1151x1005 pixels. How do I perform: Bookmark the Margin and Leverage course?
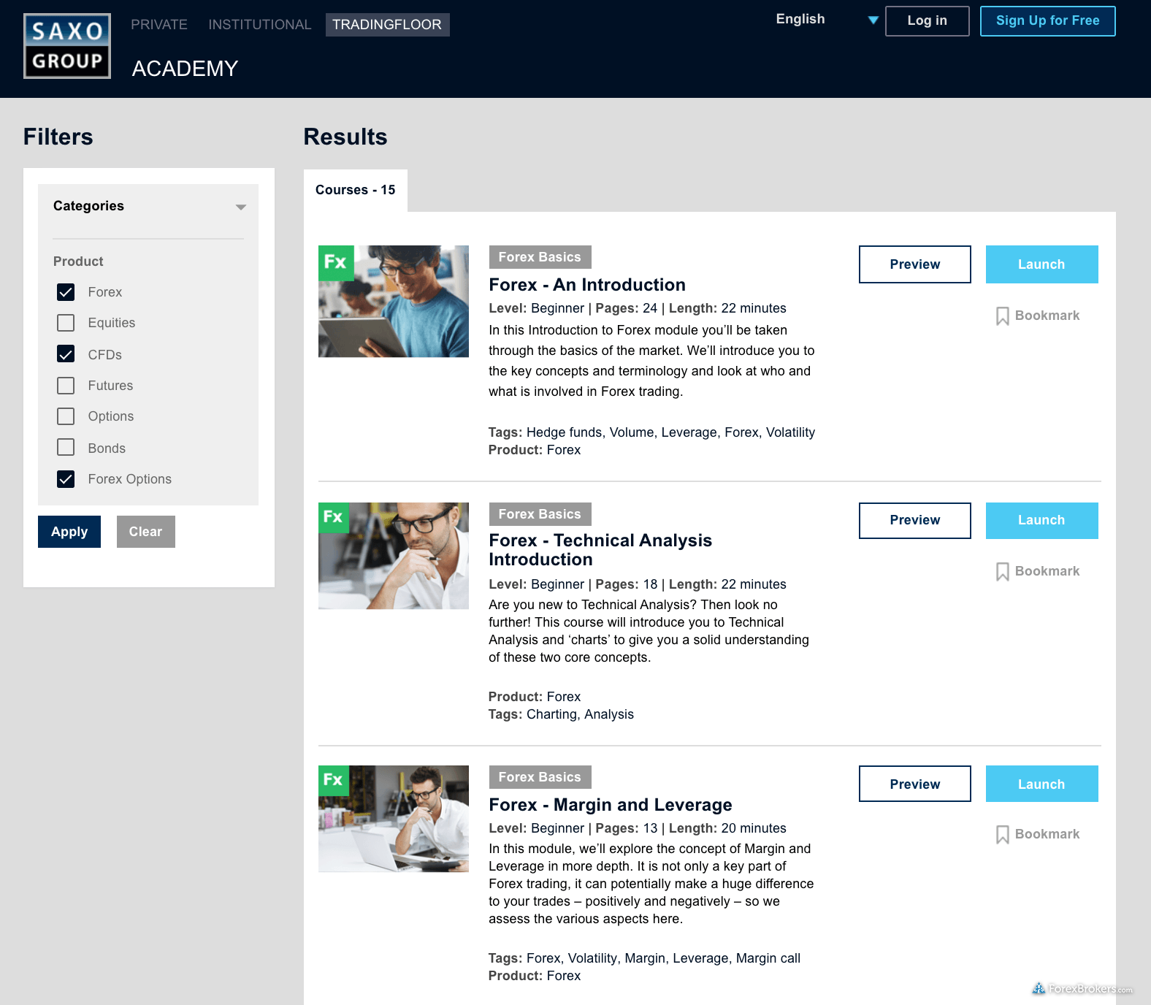point(1037,834)
